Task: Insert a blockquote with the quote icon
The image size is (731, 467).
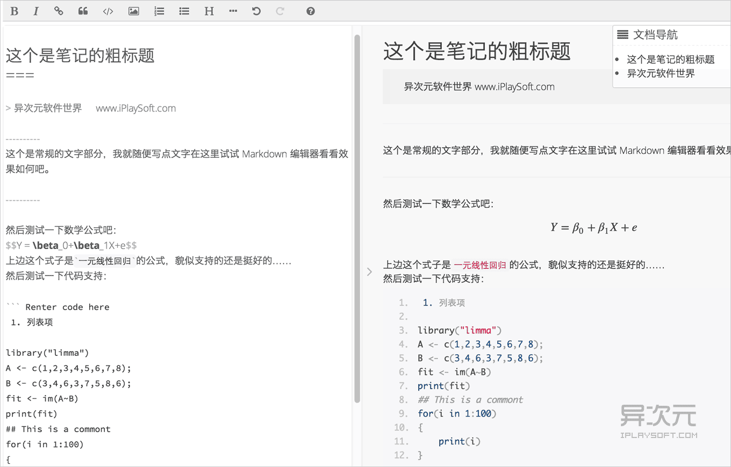Action: tap(83, 11)
